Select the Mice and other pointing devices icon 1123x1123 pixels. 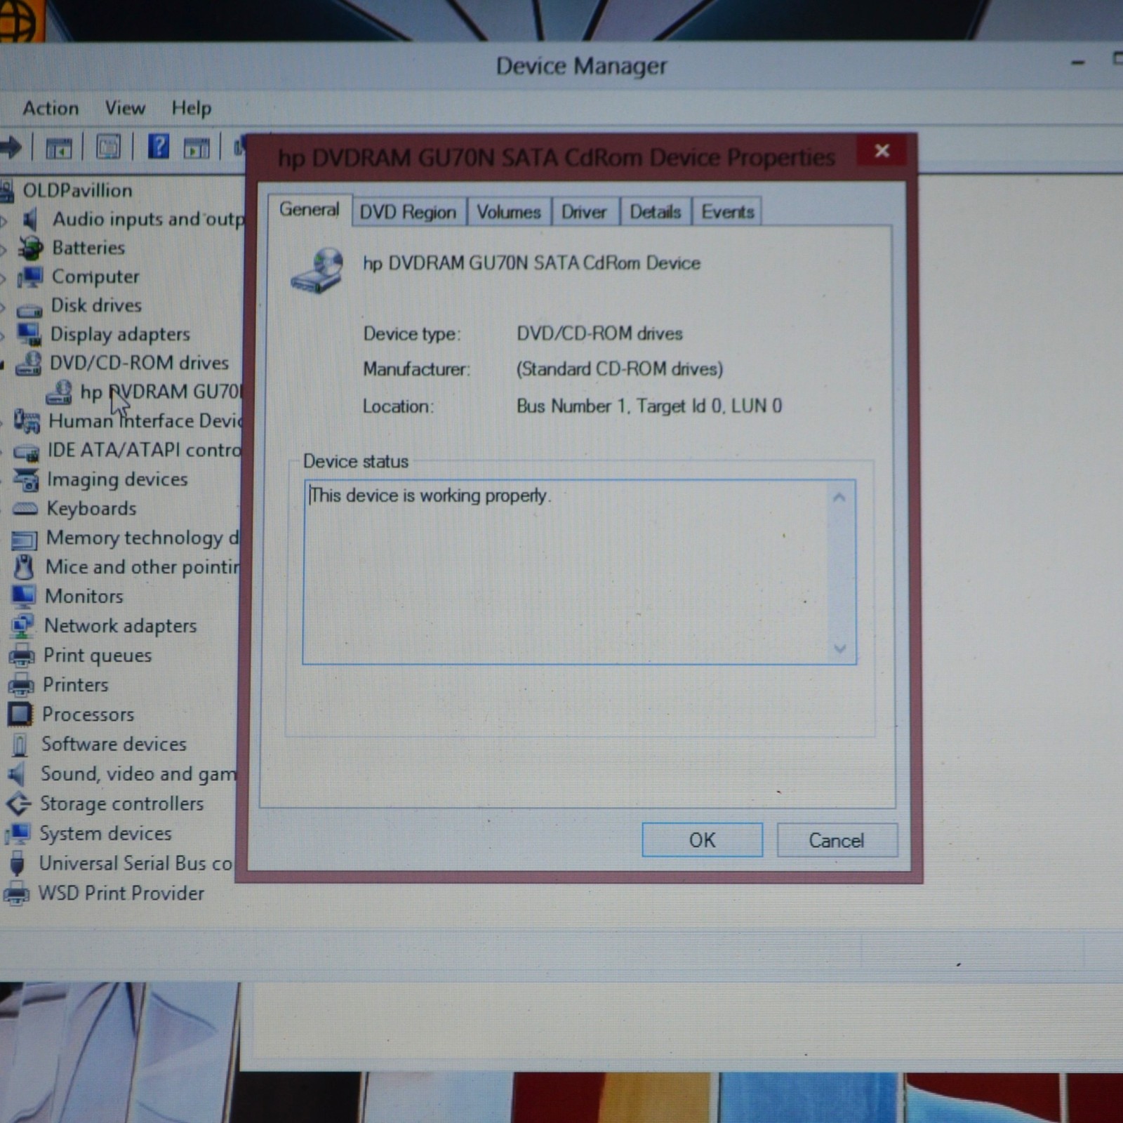tap(24, 567)
